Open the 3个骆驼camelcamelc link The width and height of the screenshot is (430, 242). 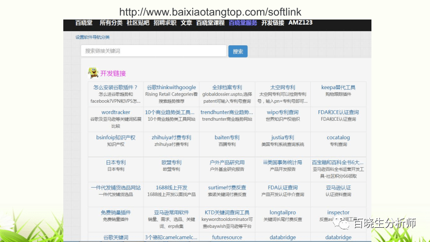pyautogui.click(x=171, y=237)
